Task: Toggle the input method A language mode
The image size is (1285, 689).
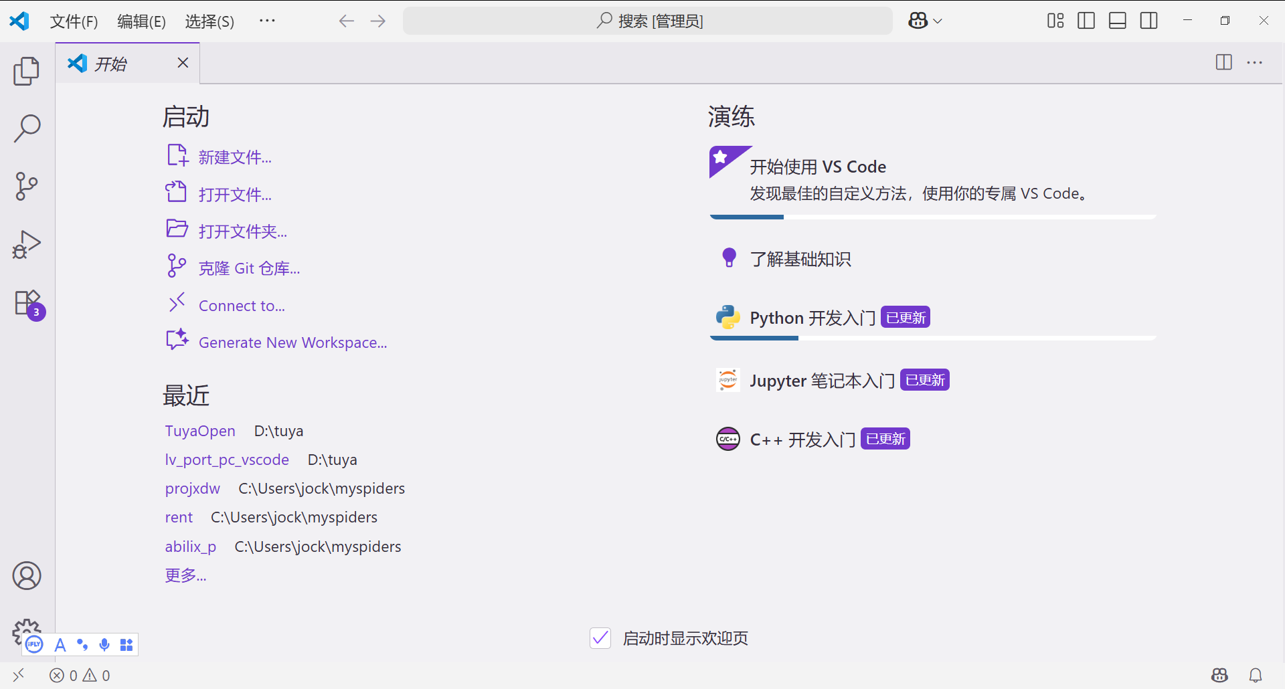Action: tap(60, 645)
